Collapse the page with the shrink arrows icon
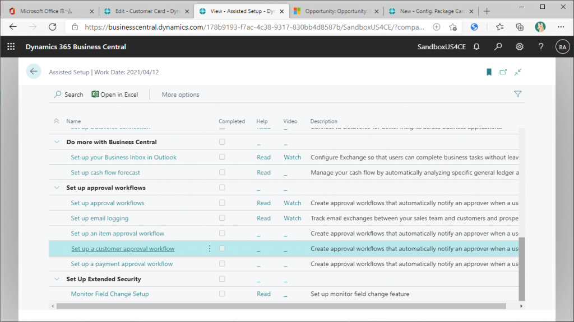Image resolution: width=574 pixels, height=322 pixels. coord(517,72)
